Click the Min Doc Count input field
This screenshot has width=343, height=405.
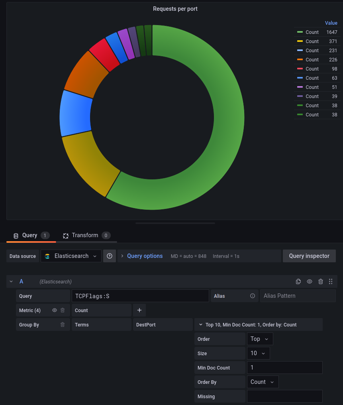(284, 368)
